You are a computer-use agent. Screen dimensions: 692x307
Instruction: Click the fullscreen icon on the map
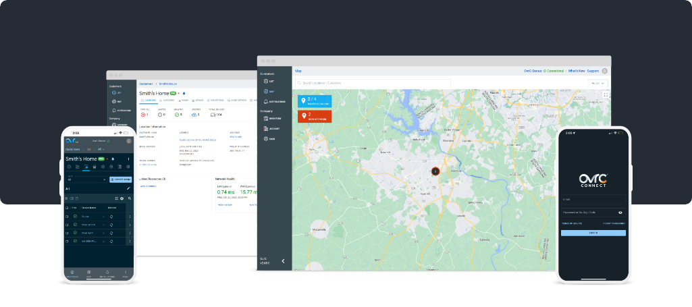(x=605, y=95)
